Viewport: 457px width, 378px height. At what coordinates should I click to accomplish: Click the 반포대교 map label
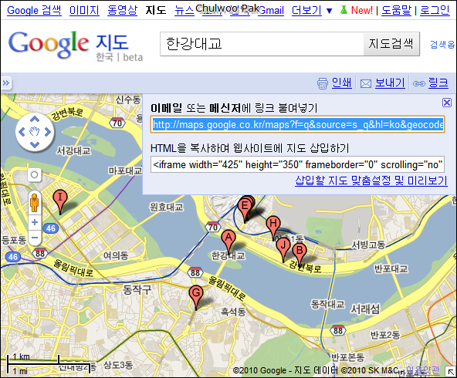tap(391, 268)
